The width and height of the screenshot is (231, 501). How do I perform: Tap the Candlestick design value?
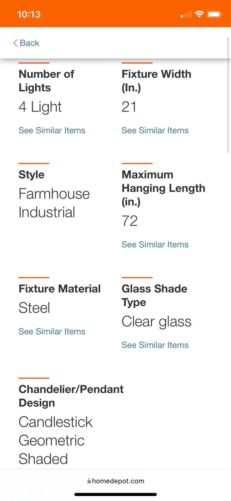point(55,422)
